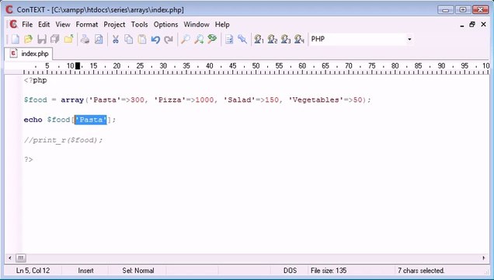
Task: Open the PHP highlighter dropdown
Action: 409,39
